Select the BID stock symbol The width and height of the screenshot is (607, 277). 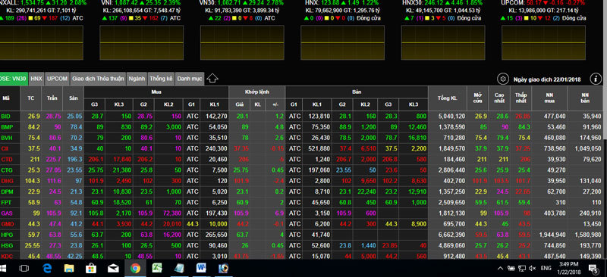[x=6, y=117]
